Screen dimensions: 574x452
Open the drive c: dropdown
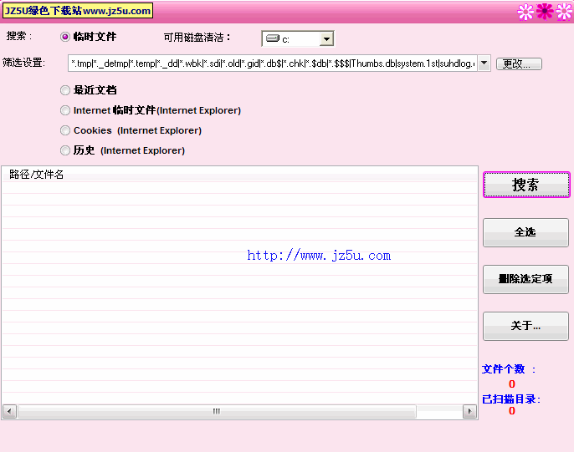coord(326,38)
